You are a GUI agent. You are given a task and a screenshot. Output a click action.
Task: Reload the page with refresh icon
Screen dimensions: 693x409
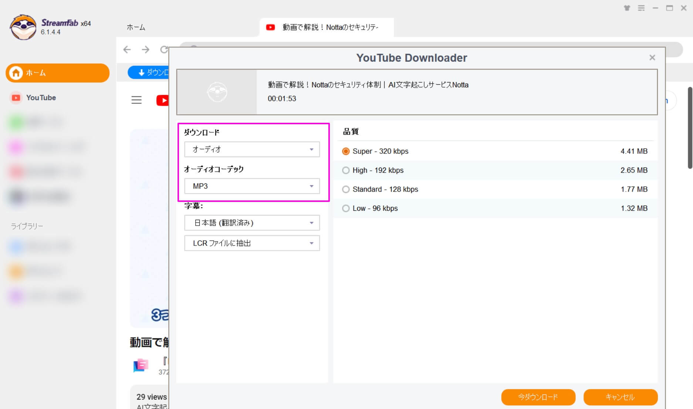[164, 50]
